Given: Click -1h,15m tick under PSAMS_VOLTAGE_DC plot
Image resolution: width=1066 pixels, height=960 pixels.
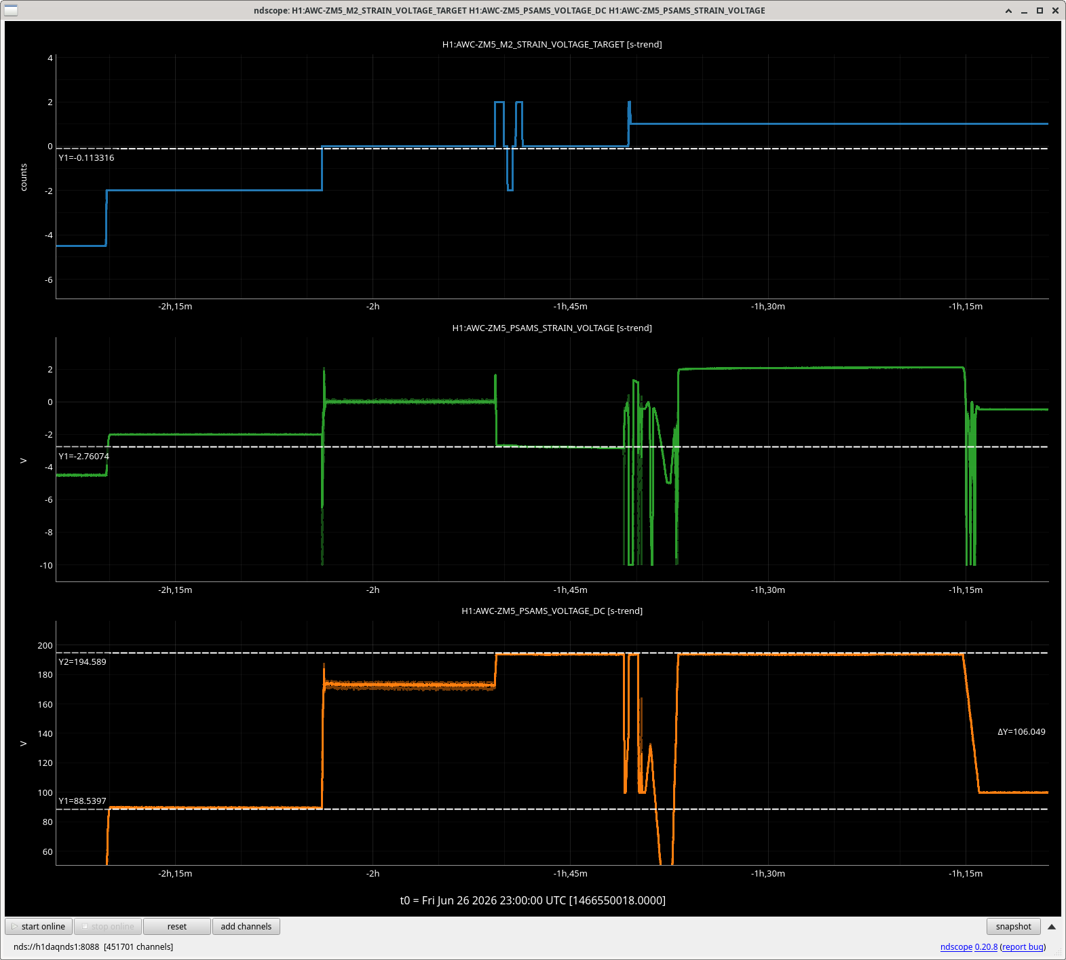Looking at the screenshot, I should pyautogui.click(x=966, y=873).
